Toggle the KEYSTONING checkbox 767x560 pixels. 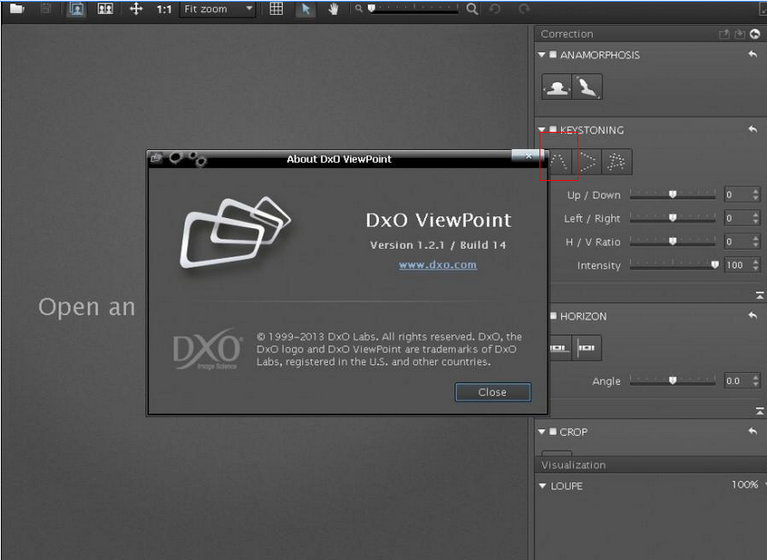pos(552,129)
